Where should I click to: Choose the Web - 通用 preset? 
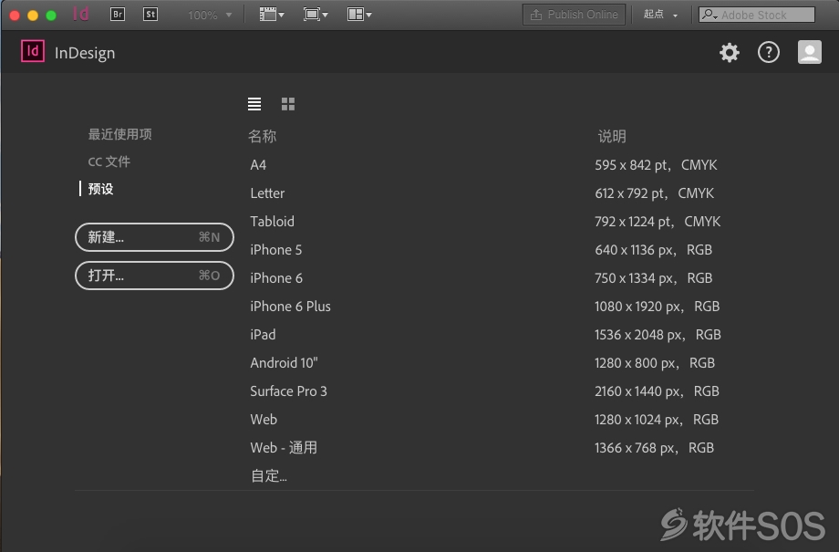point(284,448)
